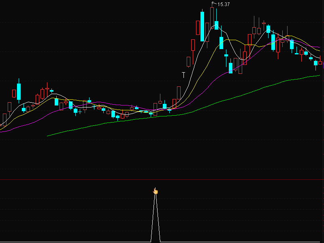
Task: Select the cyan candlestick with the tall wick near the chart's left edge
Action: [19, 91]
